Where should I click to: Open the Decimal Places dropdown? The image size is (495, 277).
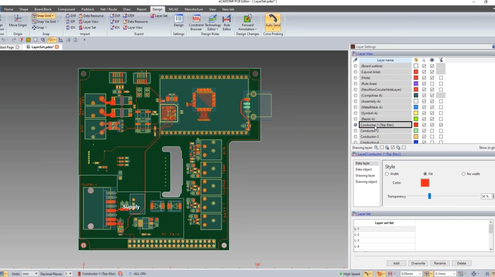69,274
